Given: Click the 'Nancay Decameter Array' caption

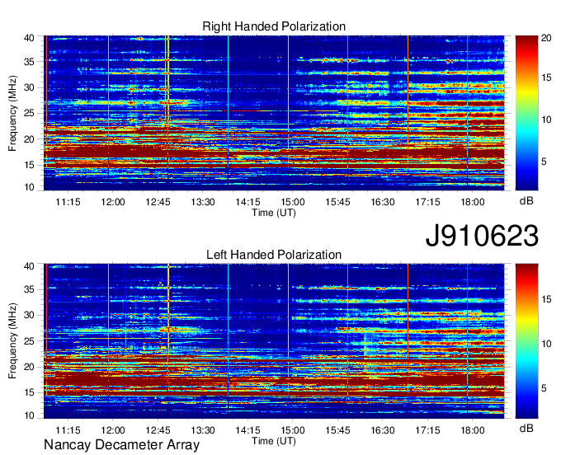Looking at the screenshot, I should tap(121, 444).
